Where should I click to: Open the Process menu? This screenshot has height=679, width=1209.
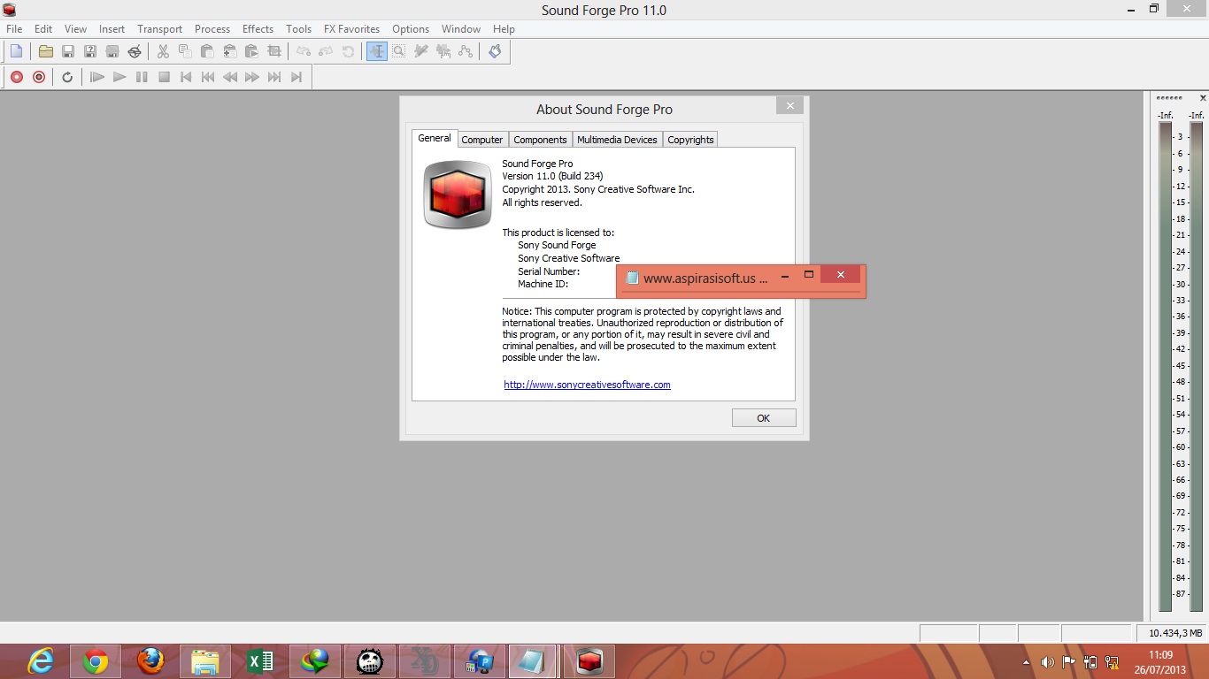212,29
